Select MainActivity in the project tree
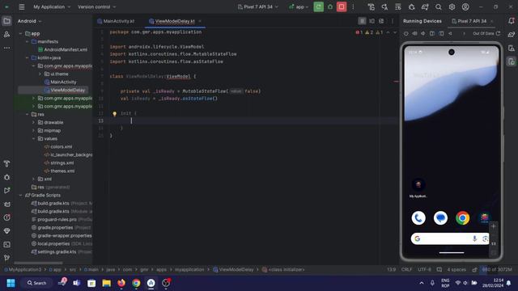 [60, 82]
